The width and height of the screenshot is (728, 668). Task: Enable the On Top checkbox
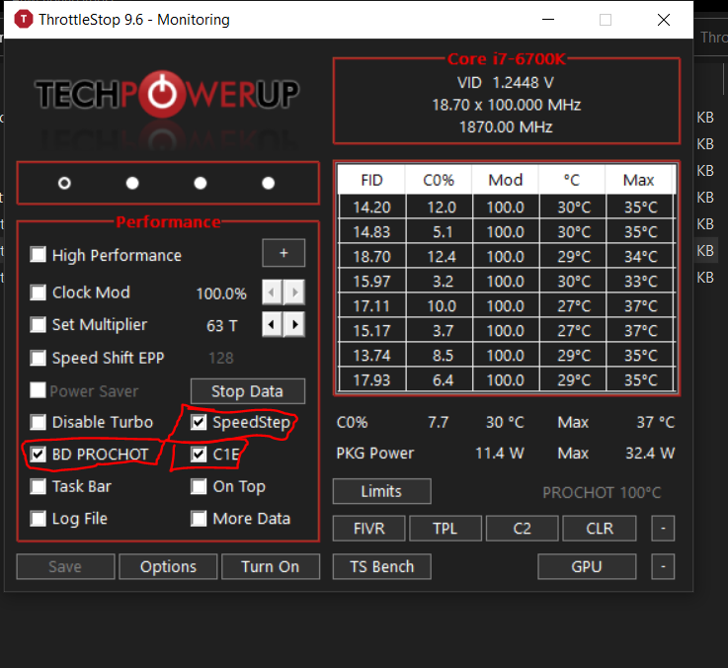(x=199, y=486)
